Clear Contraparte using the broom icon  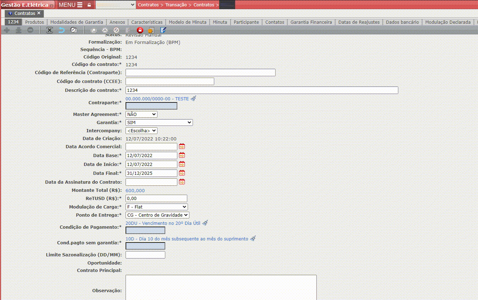pyautogui.click(x=193, y=98)
